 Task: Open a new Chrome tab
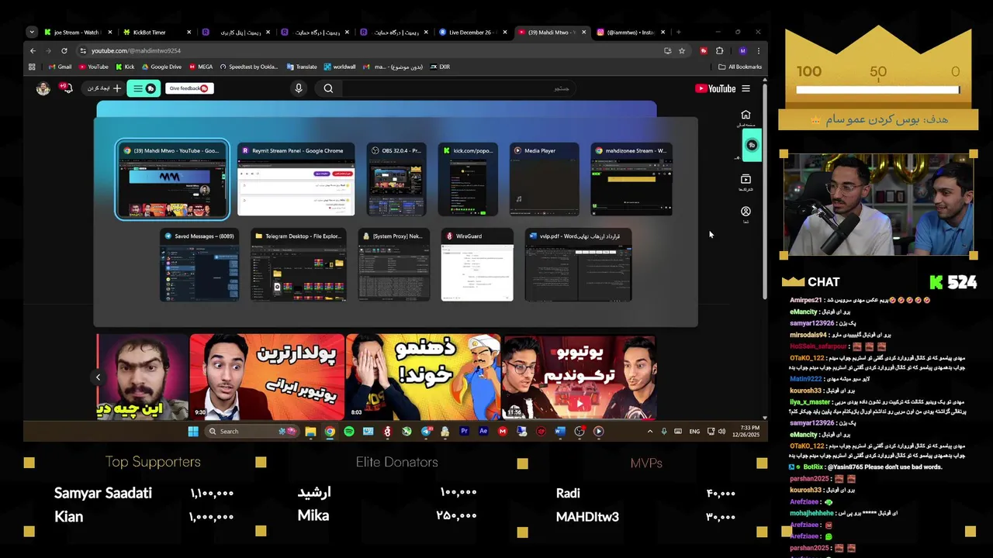[679, 33]
